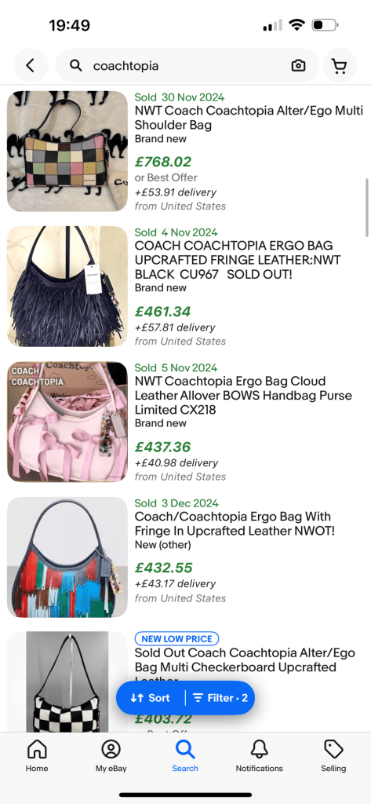Open the multicolor patchwork bag thumbnail
The height and width of the screenshot is (804, 371).
click(x=67, y=152)
